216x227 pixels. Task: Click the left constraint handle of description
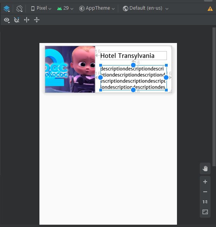(x=100, y=77)
